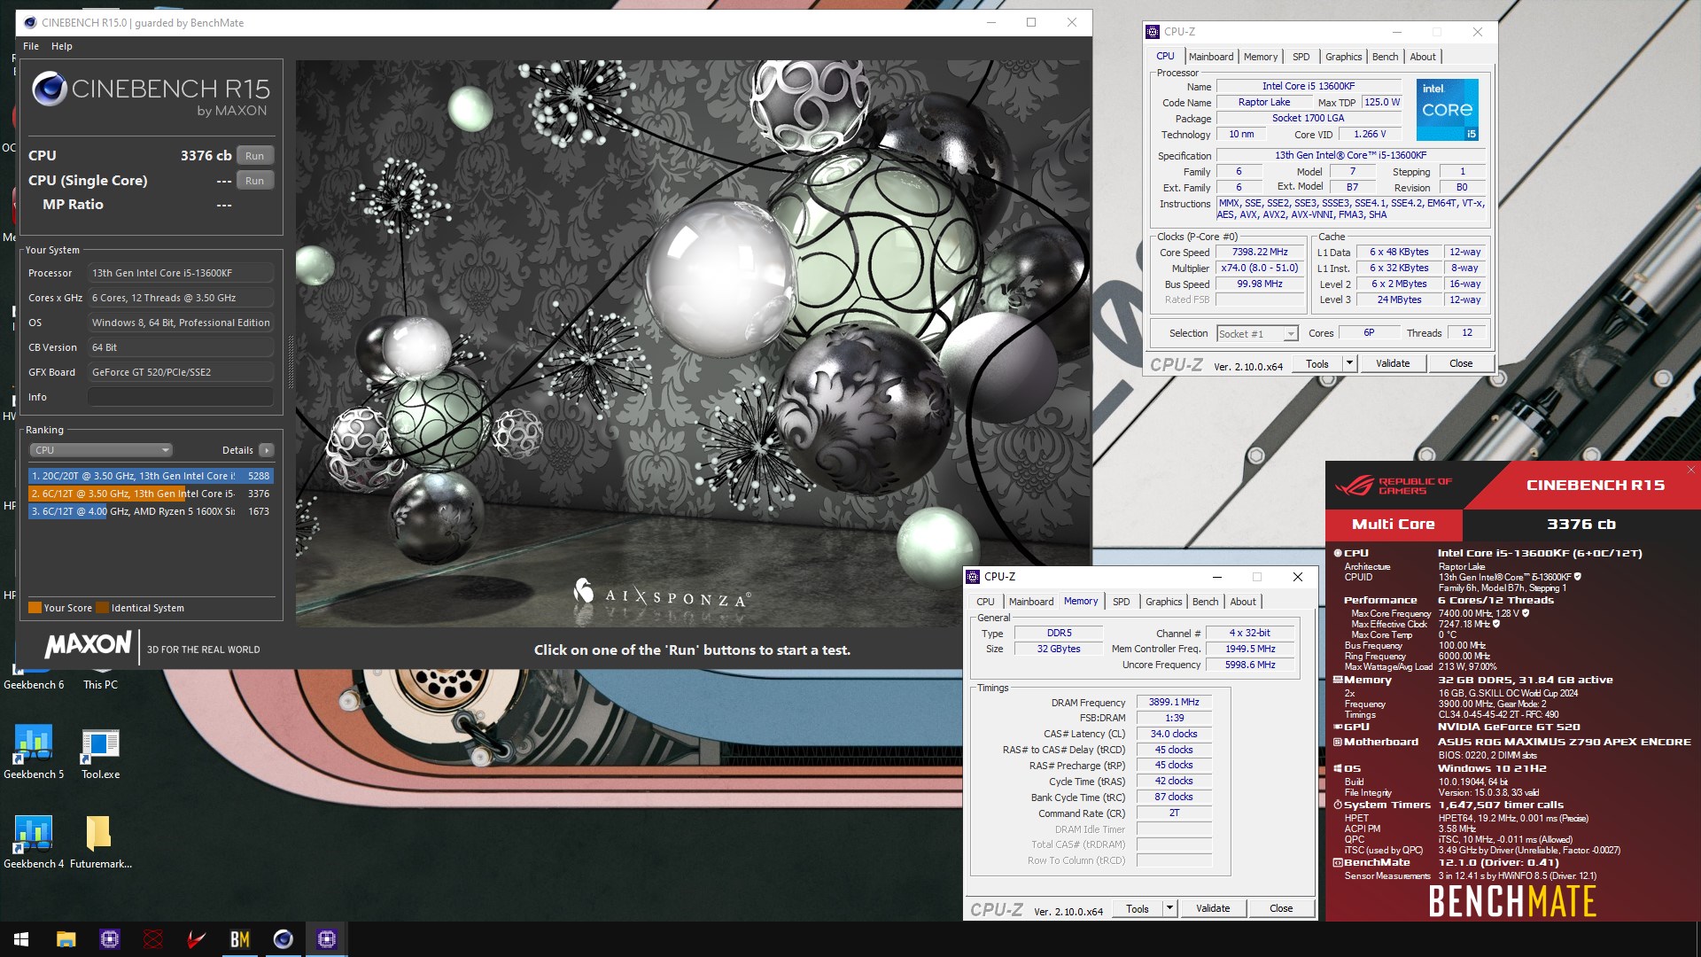This screenshot has height=957, width=1701.
Task: Open About tab in lower CPU-Z window
Action: click(x=1243, y=602)
